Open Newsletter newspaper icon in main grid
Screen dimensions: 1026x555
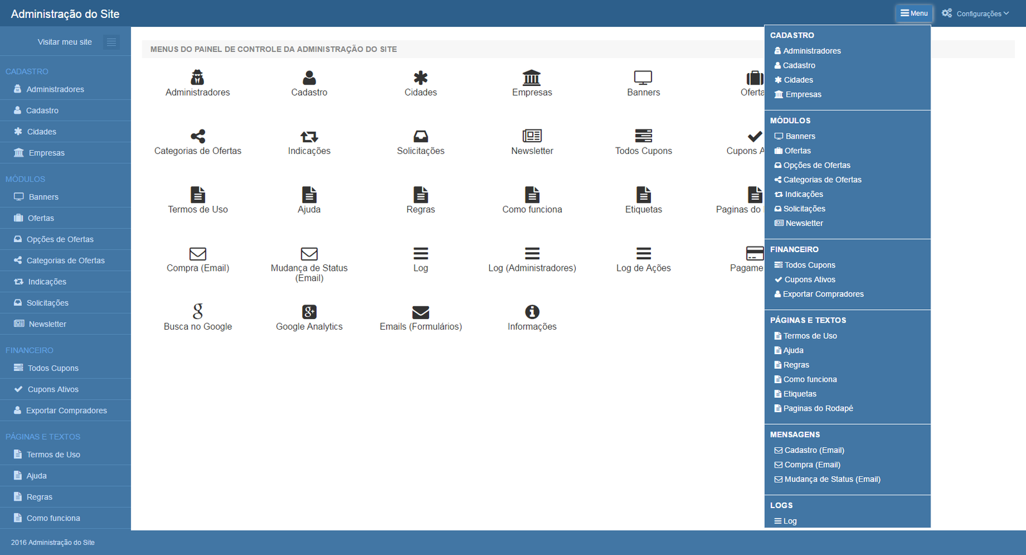pyautogui.click(x=532, y=136)
